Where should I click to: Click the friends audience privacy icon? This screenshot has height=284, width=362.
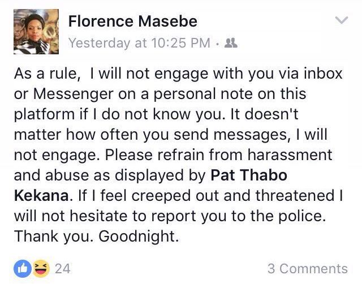(231, 43)
